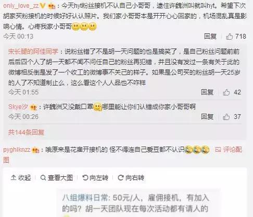This screenshot has height=217, width=253.
Task: Reply to Skye汐's comment at 00:26
Action: [207, 117]
